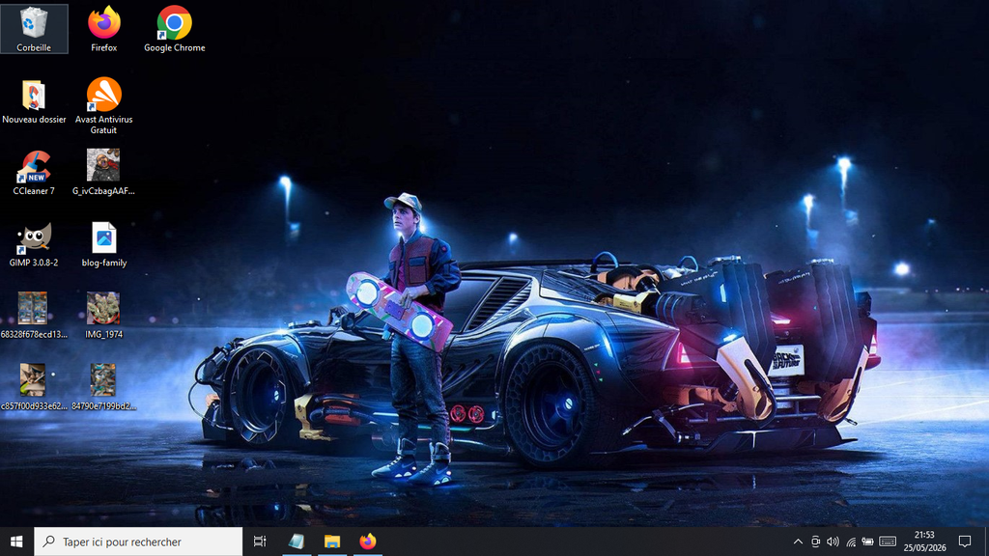
Task: Open the Windows Start menu
Action: click(x=17, y=542)
